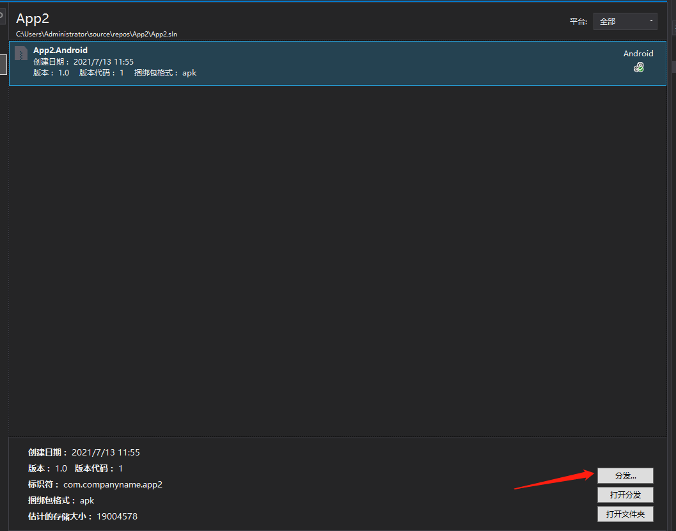Click the 打开文件夹 open folder button
676x531 pixels.
click(625, 514)
